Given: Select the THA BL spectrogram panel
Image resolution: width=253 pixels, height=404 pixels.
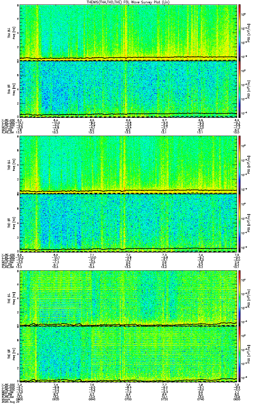Looking at the screenshot, I should [128, 32].
